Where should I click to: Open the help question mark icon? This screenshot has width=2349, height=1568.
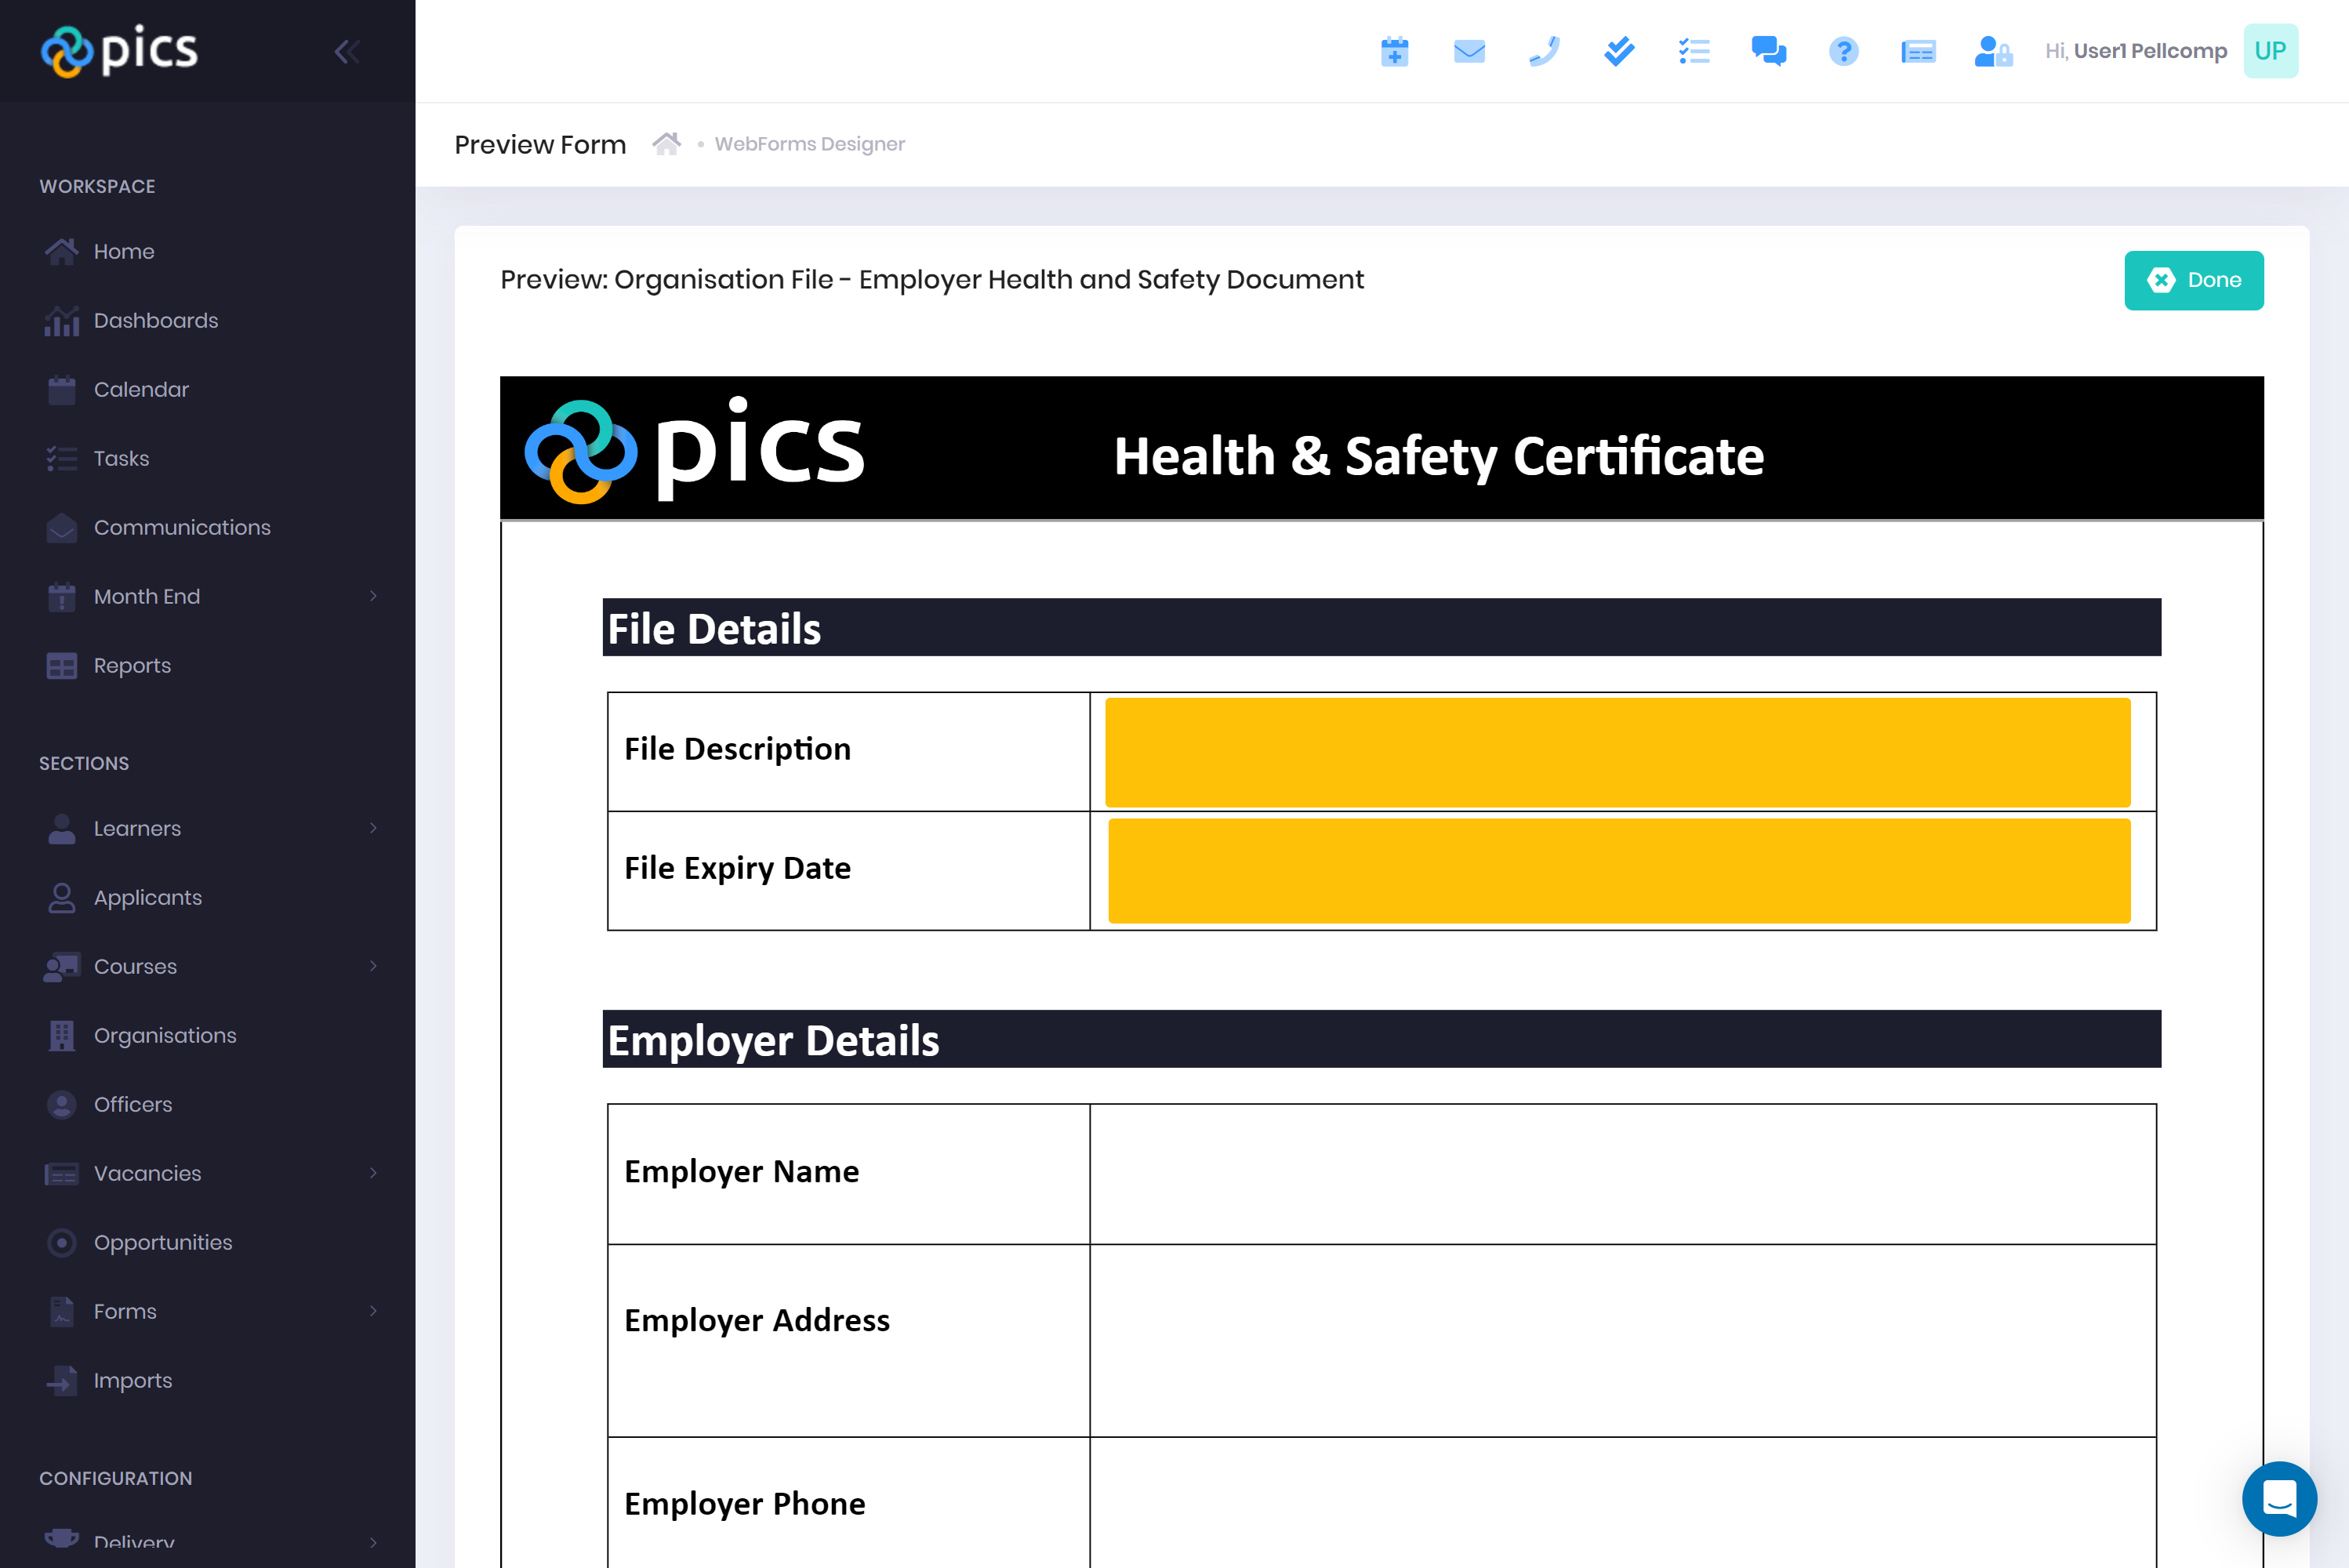(1843, 51)
